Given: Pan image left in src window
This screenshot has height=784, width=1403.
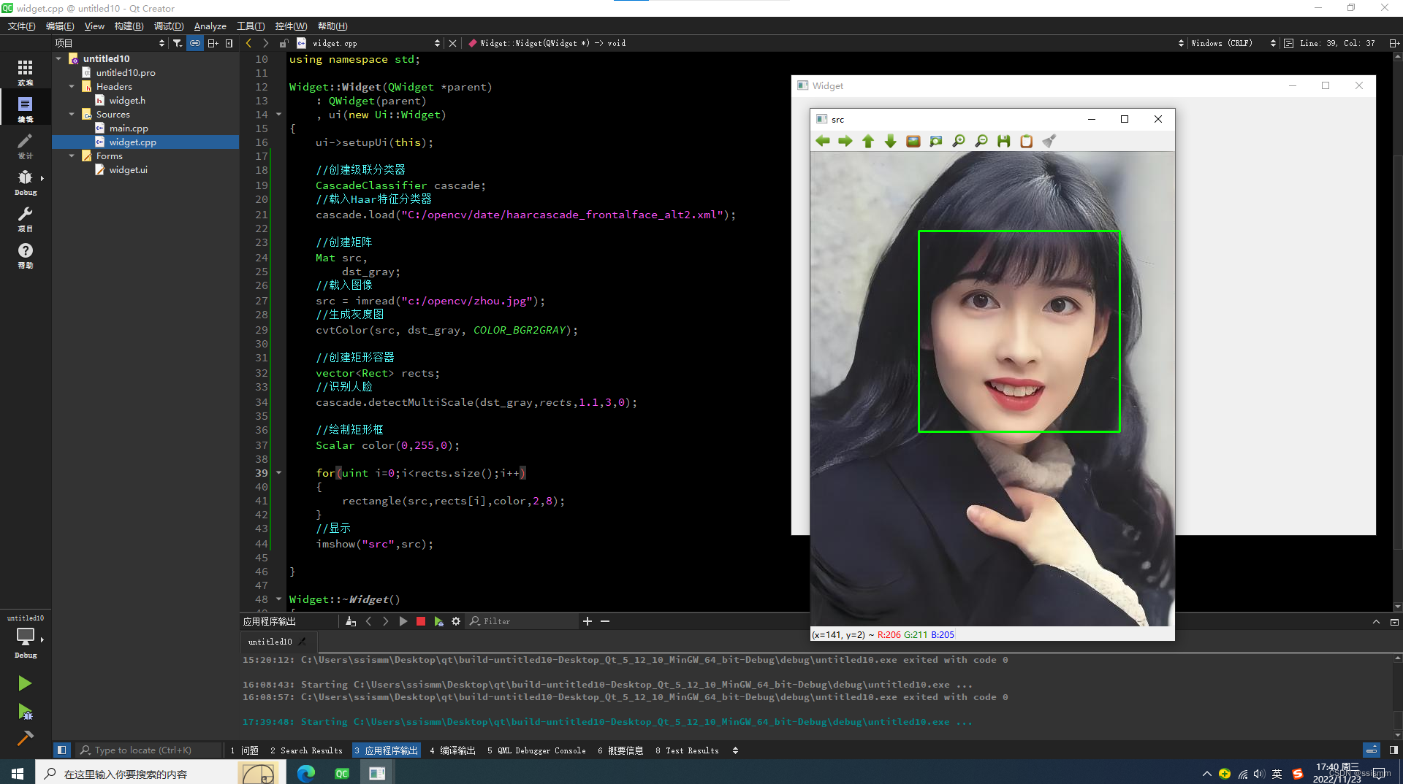Looking at the screenshot, I should pyautogui.click(x=823, y=141).
